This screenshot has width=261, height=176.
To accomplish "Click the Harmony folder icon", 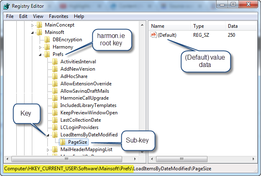I will point(47,47).
